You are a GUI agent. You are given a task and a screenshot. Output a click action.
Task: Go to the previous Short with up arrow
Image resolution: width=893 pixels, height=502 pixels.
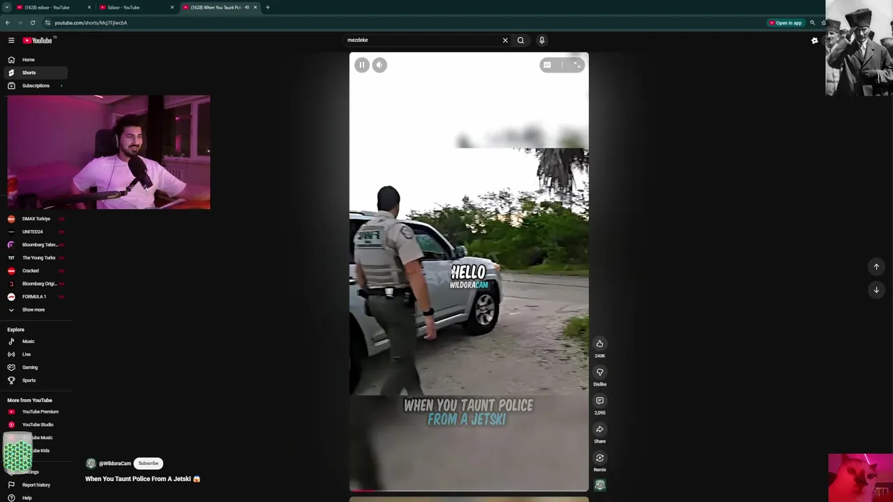pos(876,266)
